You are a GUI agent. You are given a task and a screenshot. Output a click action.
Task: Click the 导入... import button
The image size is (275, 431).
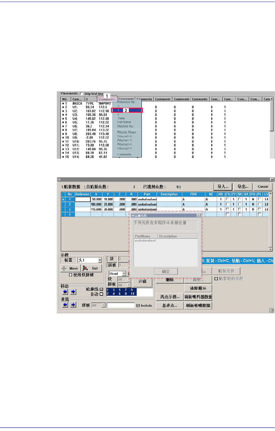coord(223,187)
